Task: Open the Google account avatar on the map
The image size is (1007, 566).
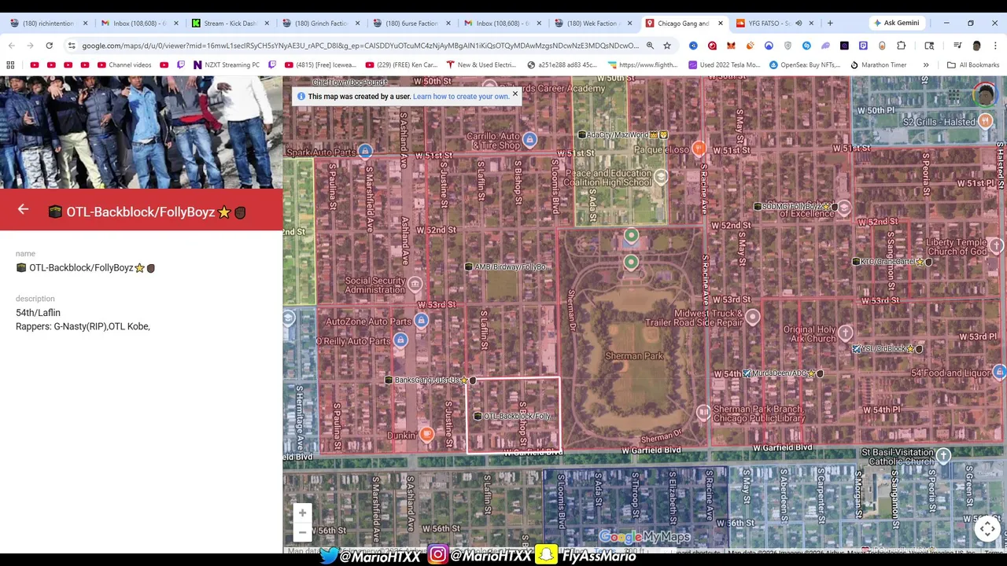Action: pyautogui.click(x=984, y=95)
